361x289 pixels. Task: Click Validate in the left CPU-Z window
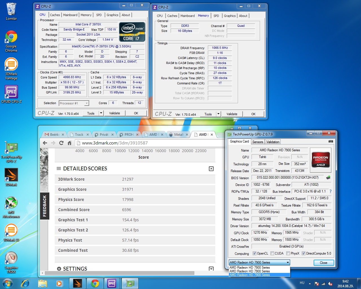click(x=115, y=113)
